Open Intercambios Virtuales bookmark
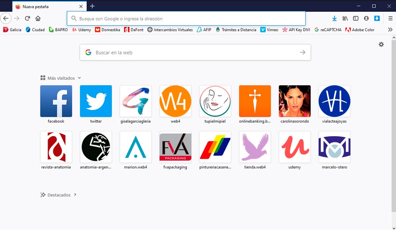Image resolution: width=396 pixels, height=230 pixels. click(170, 30)
